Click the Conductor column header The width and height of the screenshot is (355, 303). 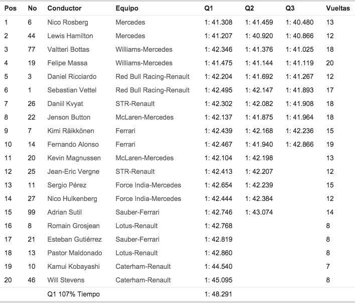click(64, 9)
